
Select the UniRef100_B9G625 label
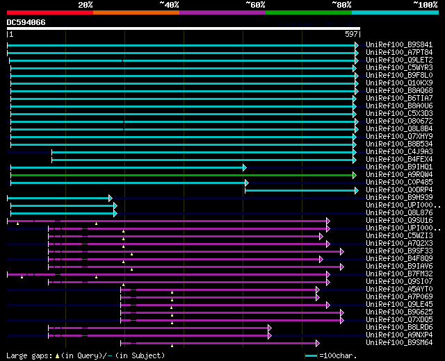point(399,312)
